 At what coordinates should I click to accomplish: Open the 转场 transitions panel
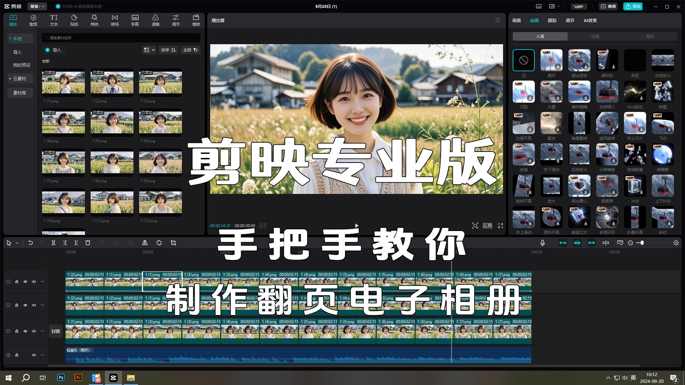point(115,20)
